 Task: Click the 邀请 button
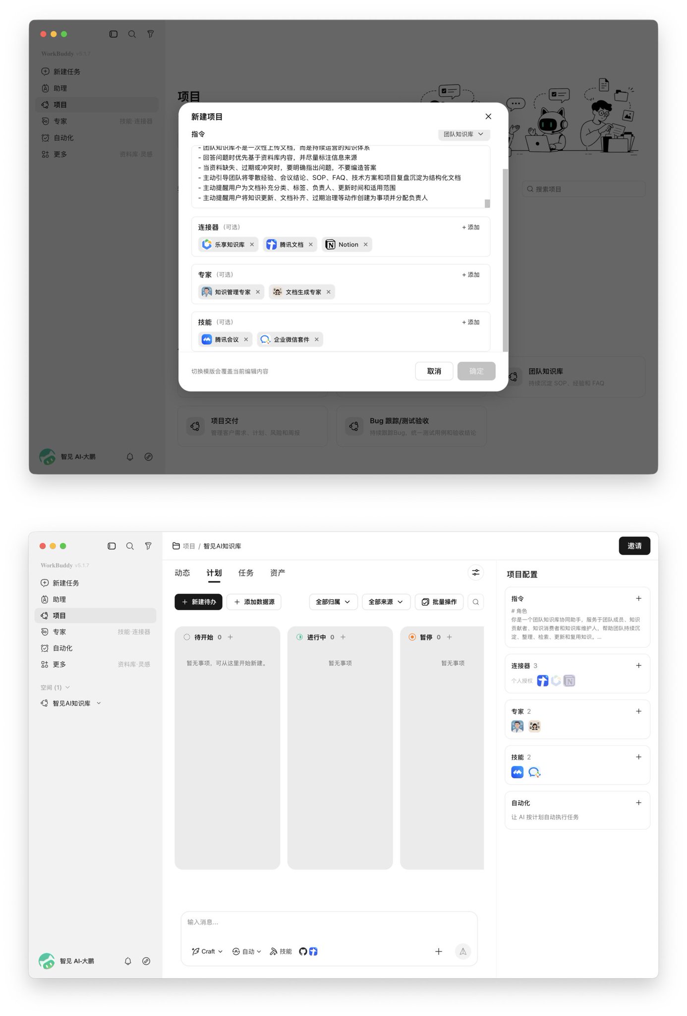pyautogui.click(x=634, y=546)
